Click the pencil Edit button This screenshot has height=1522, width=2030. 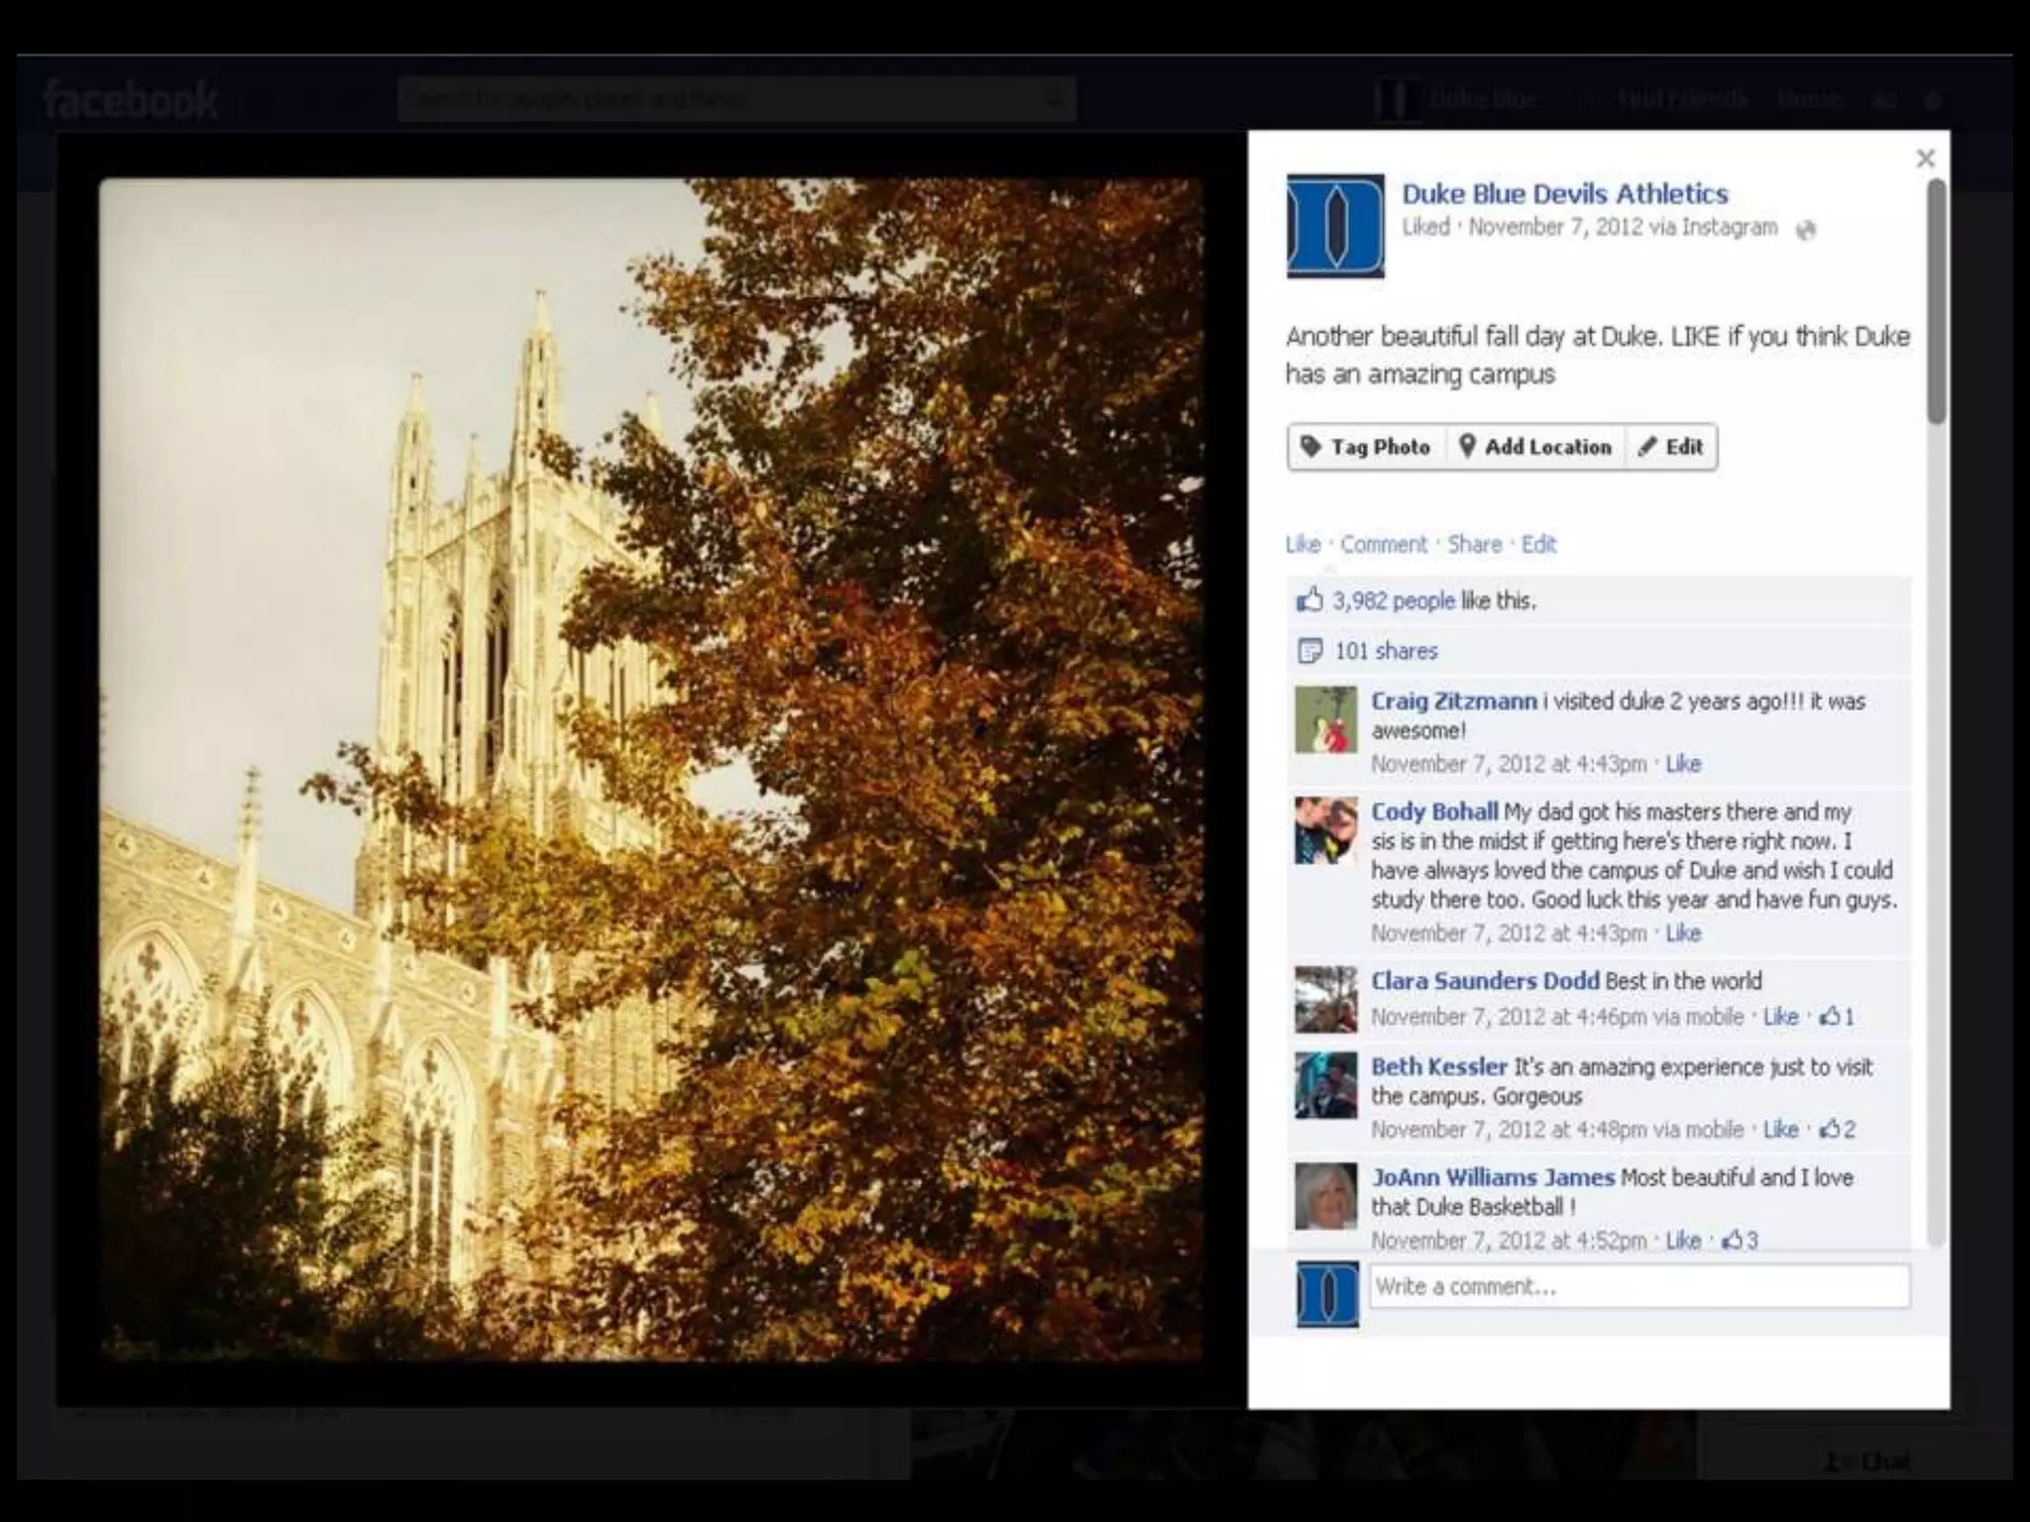pyautogui.click(x=1671, y=447)
